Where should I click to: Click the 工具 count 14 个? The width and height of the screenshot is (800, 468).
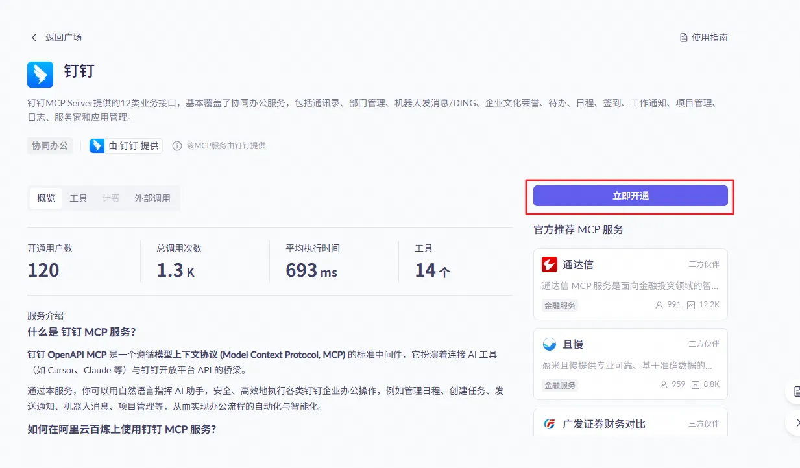[x=432, y=270]
